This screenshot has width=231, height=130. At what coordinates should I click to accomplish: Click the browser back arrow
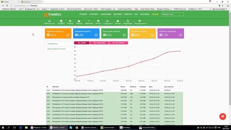(x=3, y=6)
